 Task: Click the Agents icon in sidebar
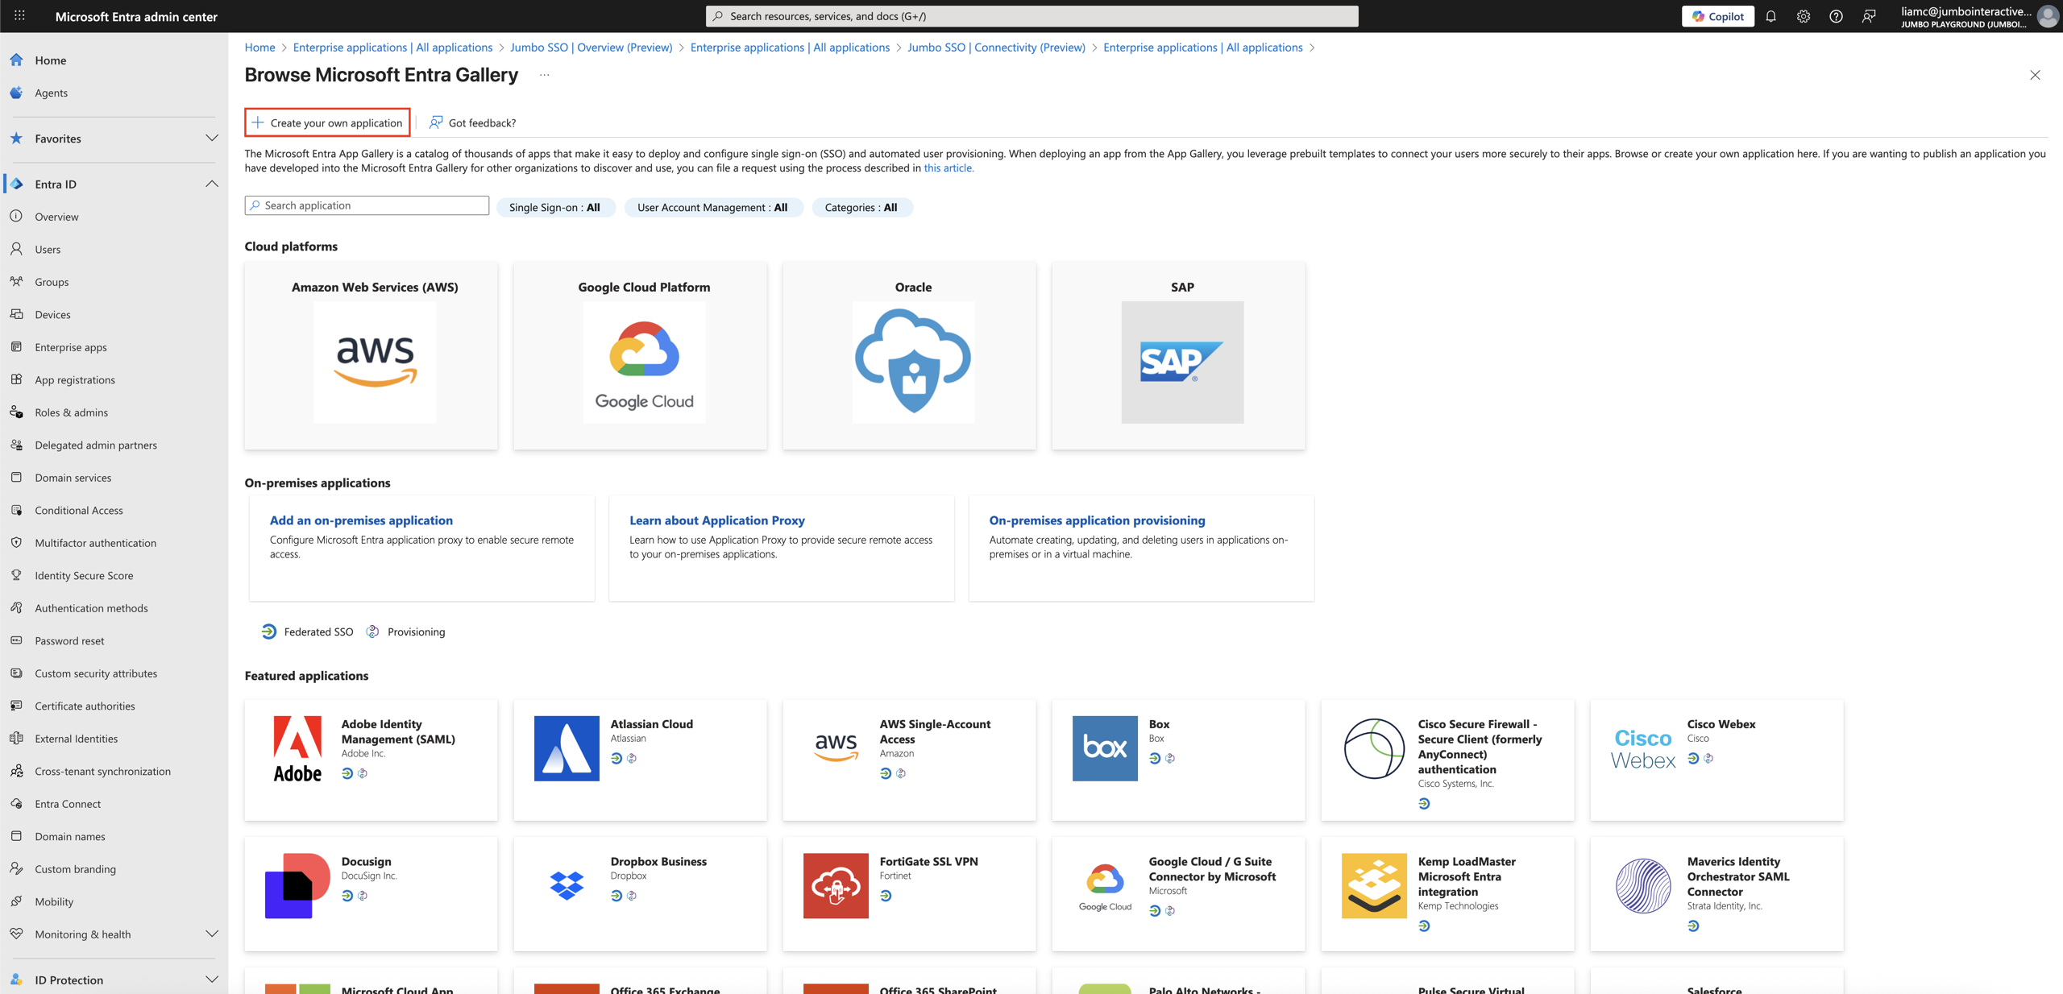pos(17,93)
